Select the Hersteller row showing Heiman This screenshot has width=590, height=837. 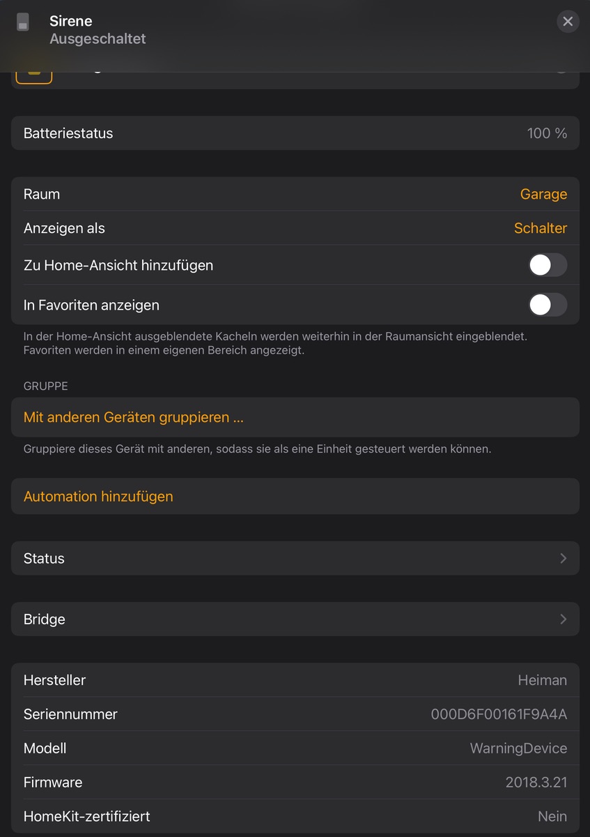point(295,680)
